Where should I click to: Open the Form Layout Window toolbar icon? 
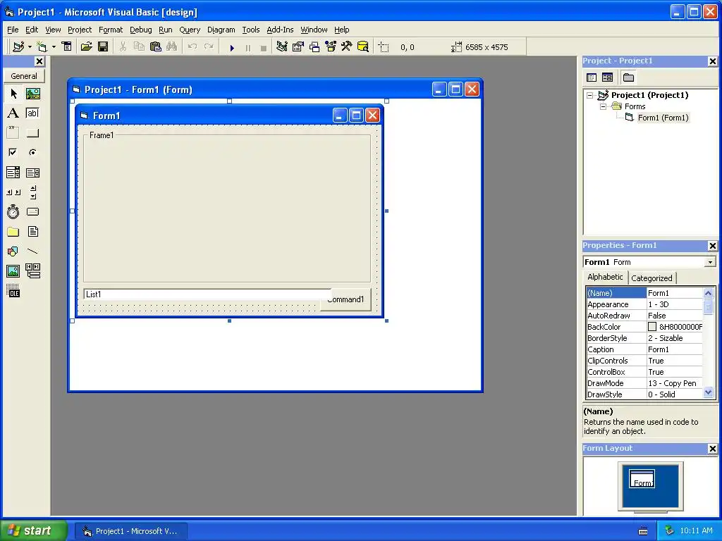(x=314, y=46)
